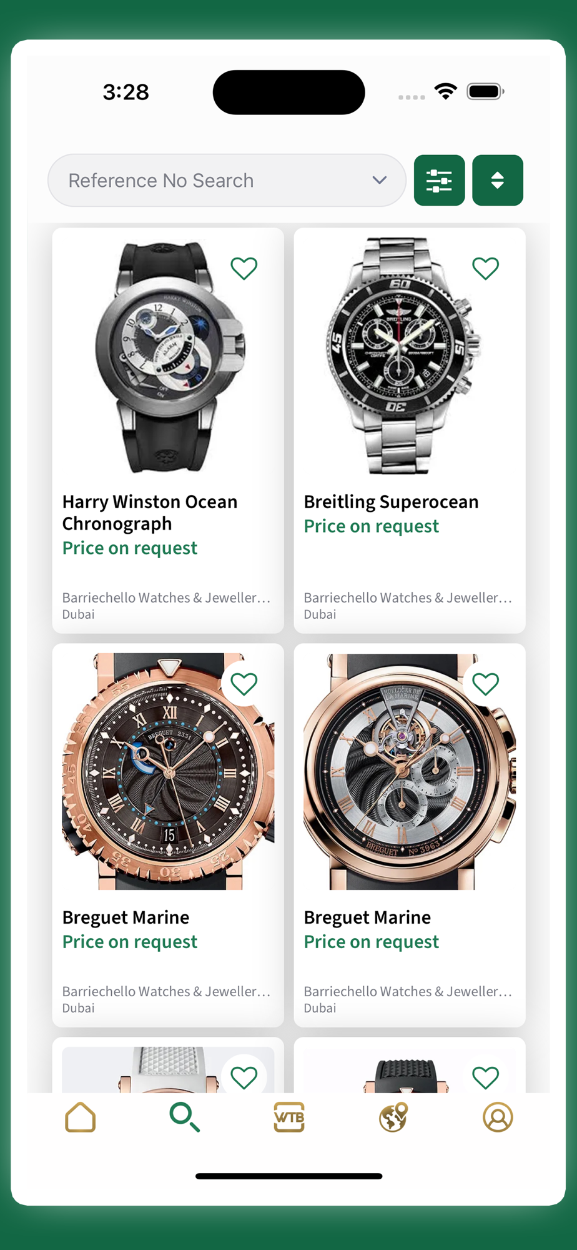The height and width of the screenshot is (1250, 577).
Task: Open the sort order button
Action: point(498,180)
